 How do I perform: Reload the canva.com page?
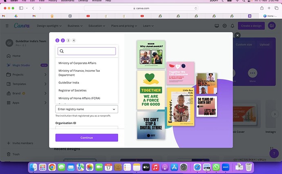(196, 8)
